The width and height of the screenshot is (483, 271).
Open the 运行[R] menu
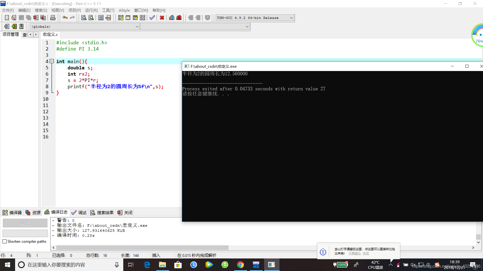91,10
